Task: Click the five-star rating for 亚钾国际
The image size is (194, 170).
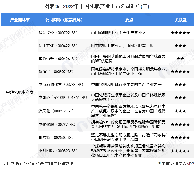Action: (180, 151)
